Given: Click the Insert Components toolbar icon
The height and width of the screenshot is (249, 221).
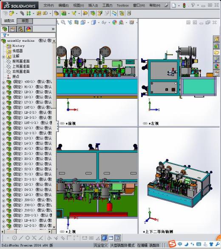Looking at the screenshot, I should pyautogui.click(x=12, y=13).
